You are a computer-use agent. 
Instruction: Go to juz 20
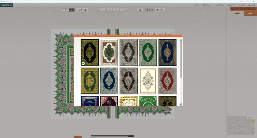coord(243,129)
